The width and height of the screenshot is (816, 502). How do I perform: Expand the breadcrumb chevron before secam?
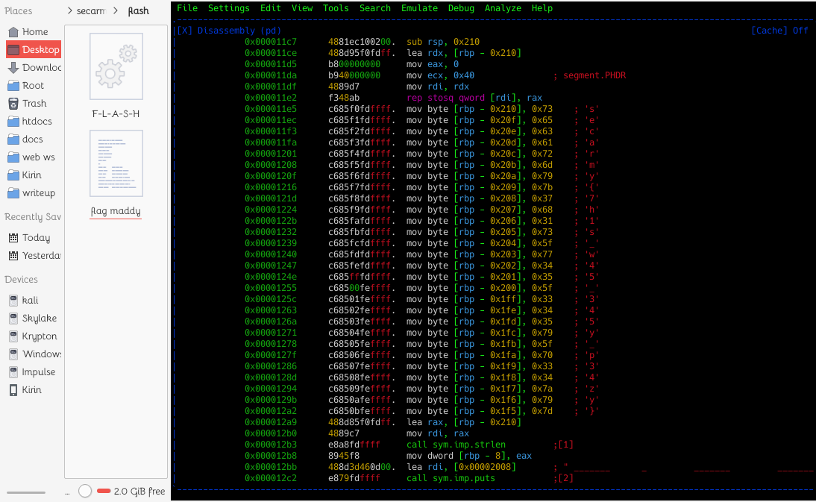coord(69,11)
